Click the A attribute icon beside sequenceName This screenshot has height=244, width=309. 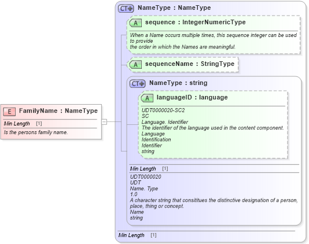135,64
